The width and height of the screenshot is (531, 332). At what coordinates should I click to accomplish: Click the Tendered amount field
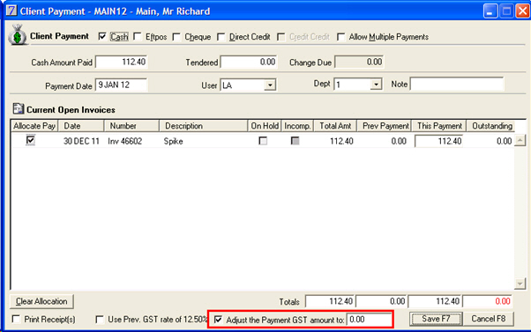(249, 62)
